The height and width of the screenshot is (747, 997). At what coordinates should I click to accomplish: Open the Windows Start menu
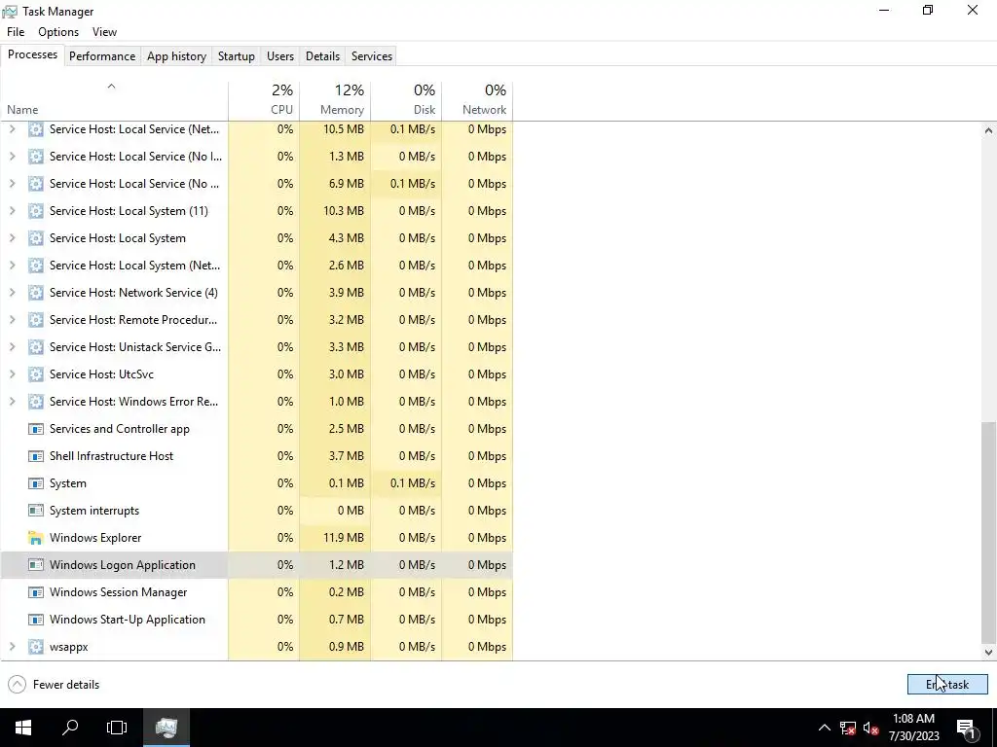pos(23,728)
